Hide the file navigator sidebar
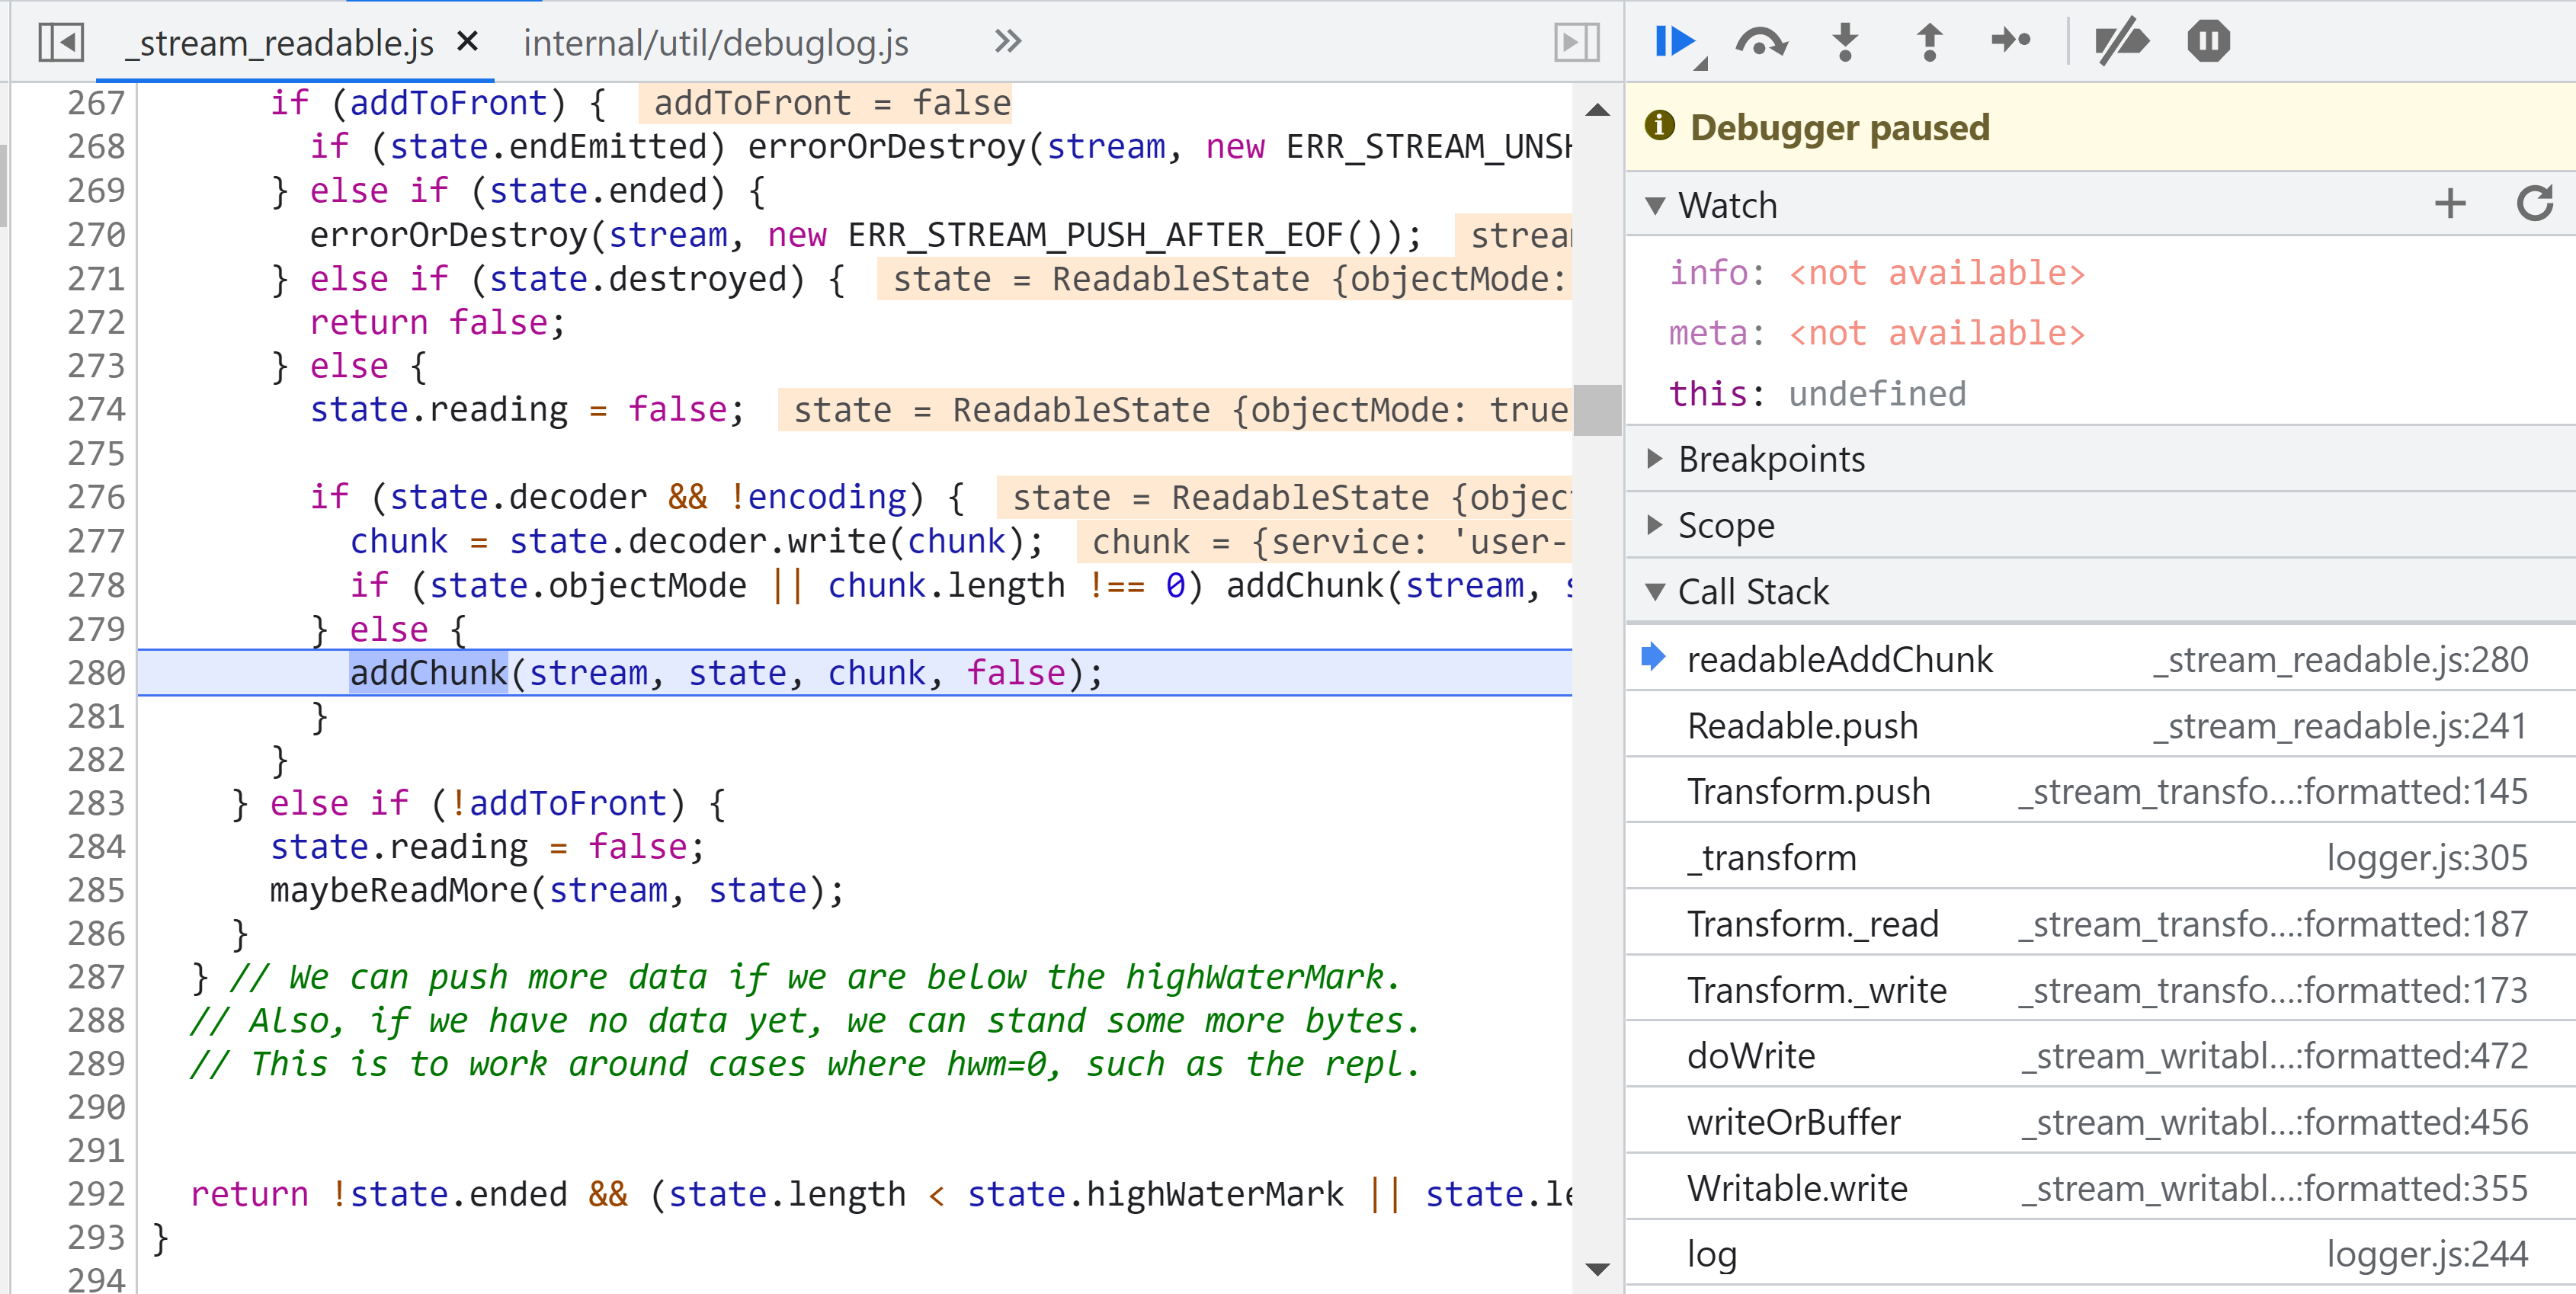This screenshot has width=2576, height=1294. (60, 42)
